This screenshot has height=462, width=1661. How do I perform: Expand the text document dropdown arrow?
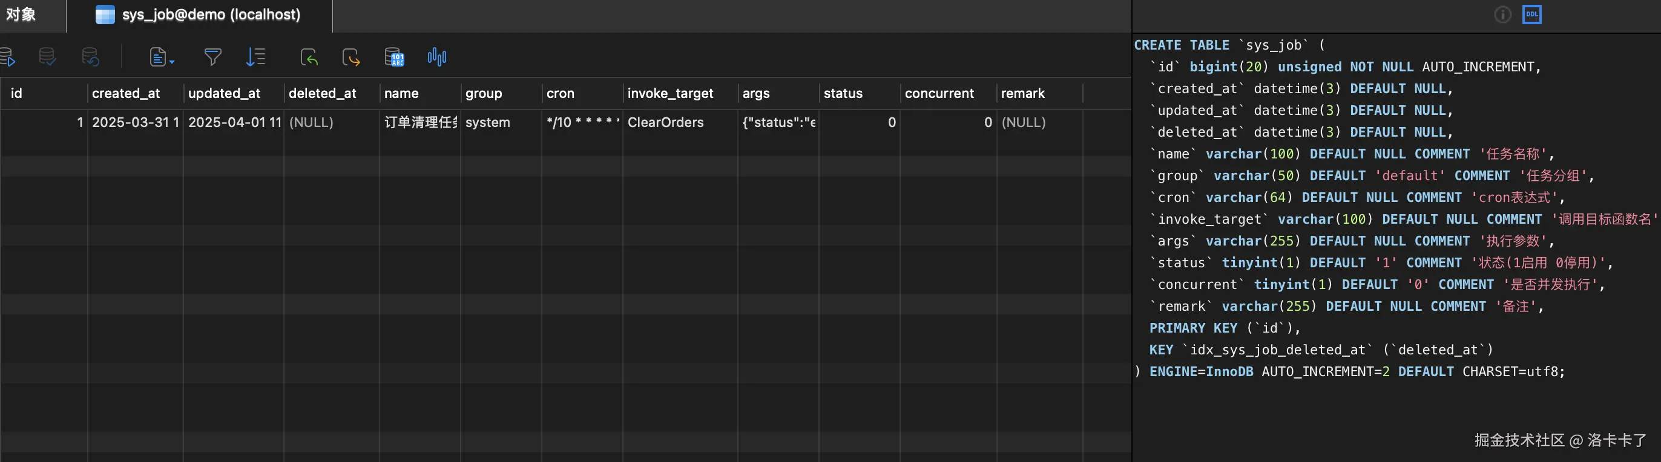point(171,62)
